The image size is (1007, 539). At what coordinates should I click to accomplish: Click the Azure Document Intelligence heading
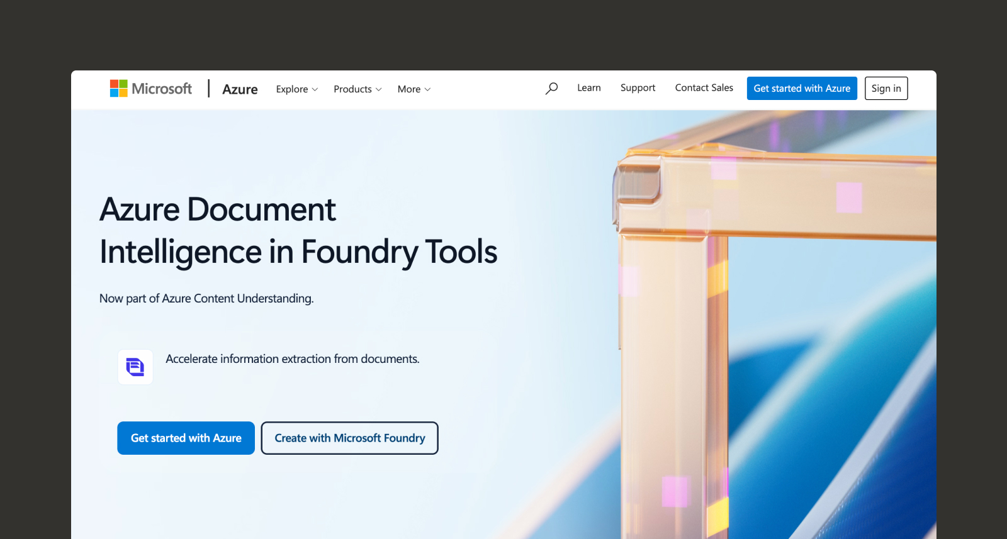point(298,231)
